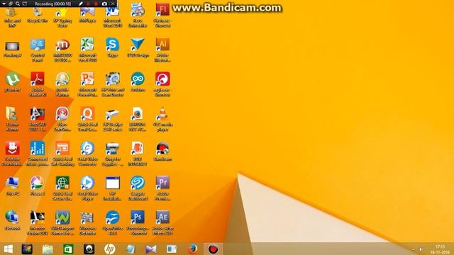Take a screenshot with the camera button
Viewport: 454px width, 255px height.
tap(104, 4)
